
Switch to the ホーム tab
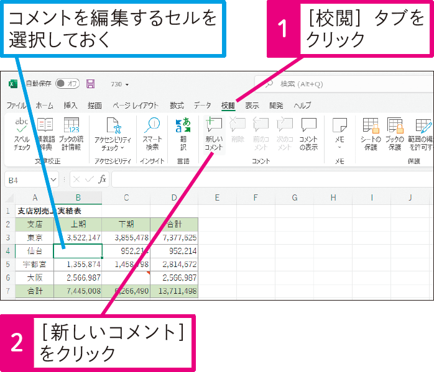(x=44, y=106)
